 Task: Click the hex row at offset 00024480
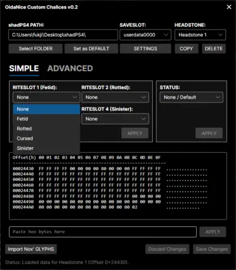coord(110,196)
